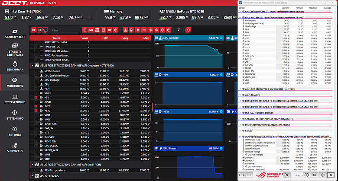
Task: Switch to dashboard layout view icon
Action: click(33, 30)
